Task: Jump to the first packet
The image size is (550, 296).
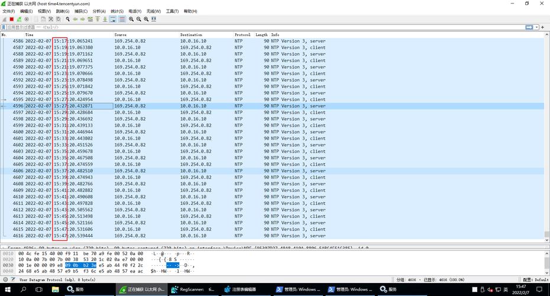Action: tap(98, 20)
